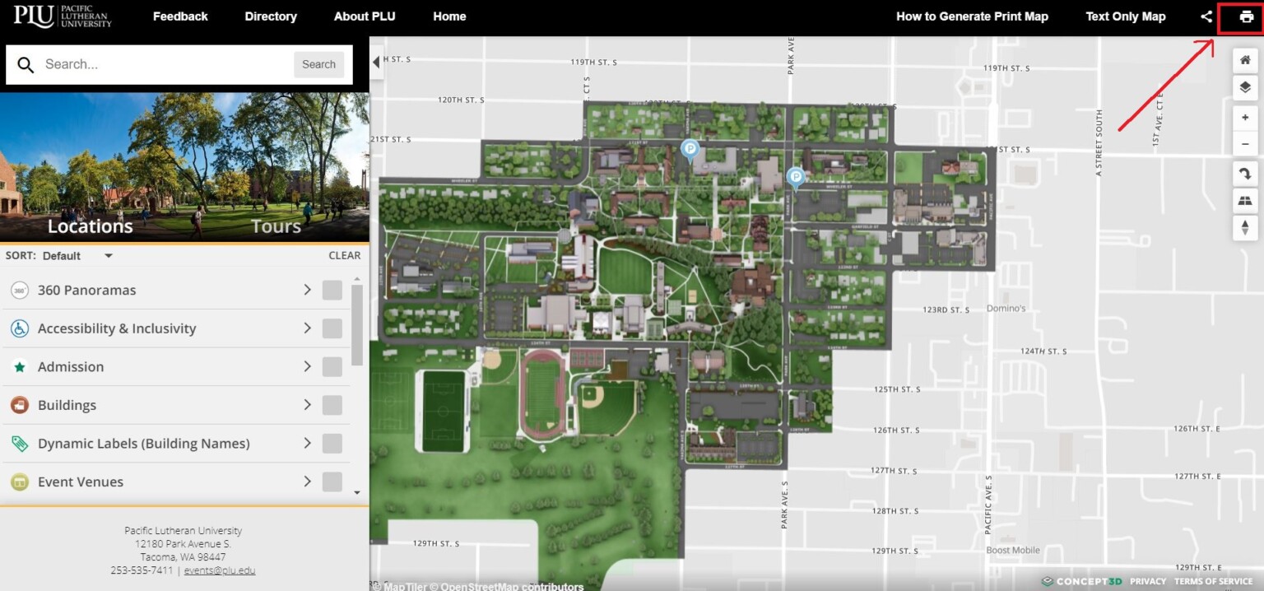Switch to the Tours tab
The height and width of the screenshot is (591, 1264).
click(276, 226)
